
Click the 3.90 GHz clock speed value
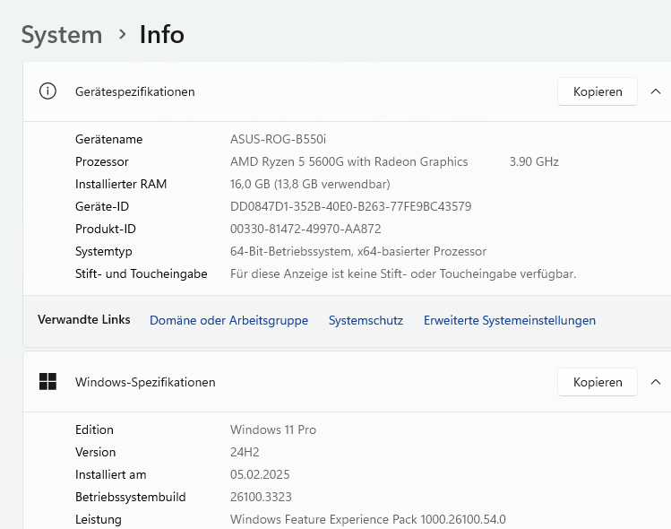(534, 162)
